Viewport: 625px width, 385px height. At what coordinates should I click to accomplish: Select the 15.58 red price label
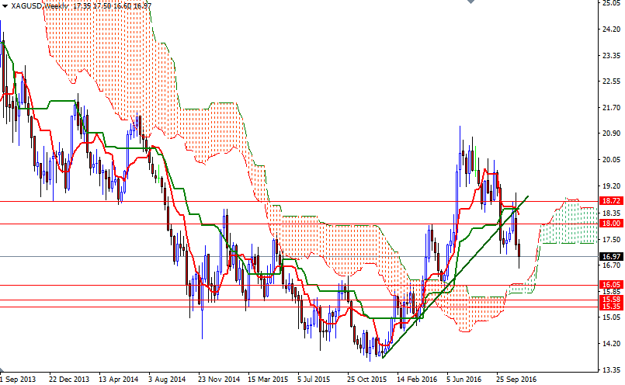[611, 300]
